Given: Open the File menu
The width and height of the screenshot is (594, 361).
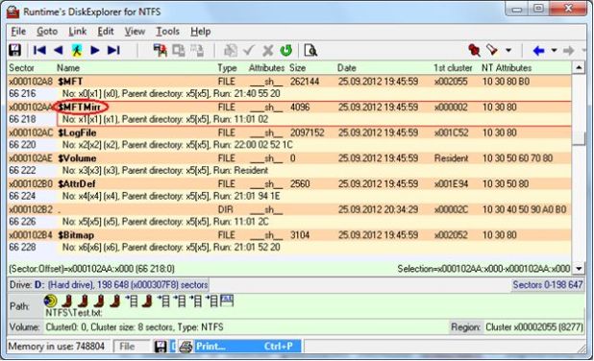Looking at the screenshot, I should (18, 32).
